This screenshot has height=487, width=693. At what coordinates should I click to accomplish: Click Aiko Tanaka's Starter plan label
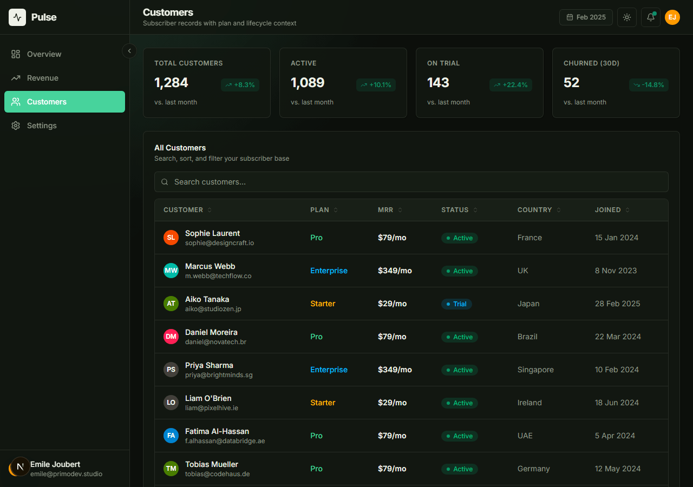click(323, 304)
